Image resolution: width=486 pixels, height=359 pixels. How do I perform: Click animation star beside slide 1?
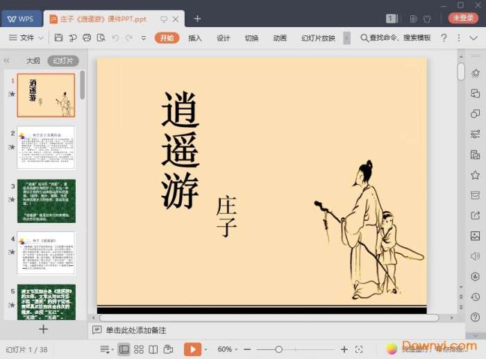tap(12, 94)
